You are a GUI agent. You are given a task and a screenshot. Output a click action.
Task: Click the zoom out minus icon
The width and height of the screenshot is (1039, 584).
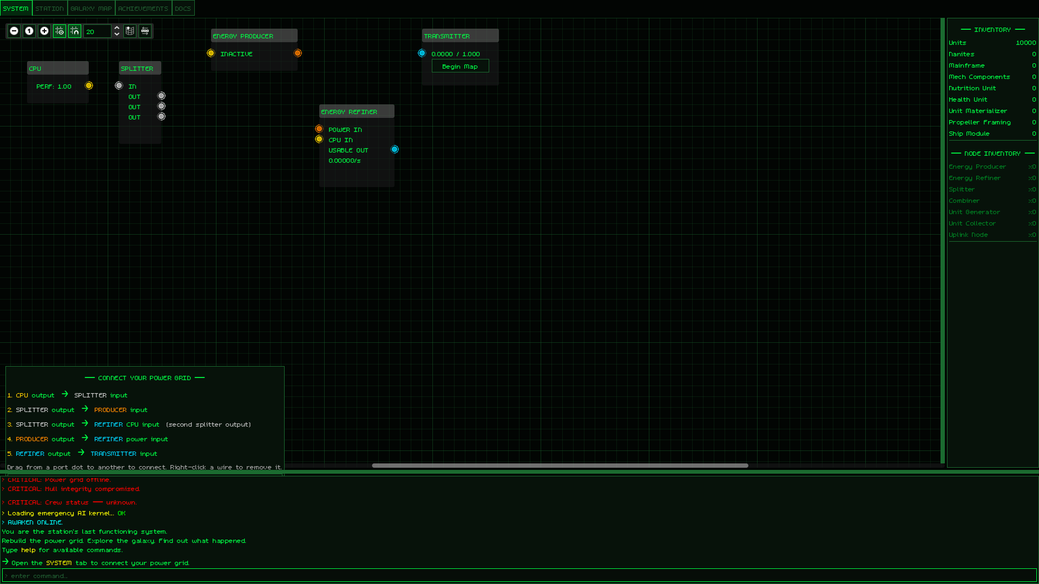pyautogui.click(x=14, y=31)
